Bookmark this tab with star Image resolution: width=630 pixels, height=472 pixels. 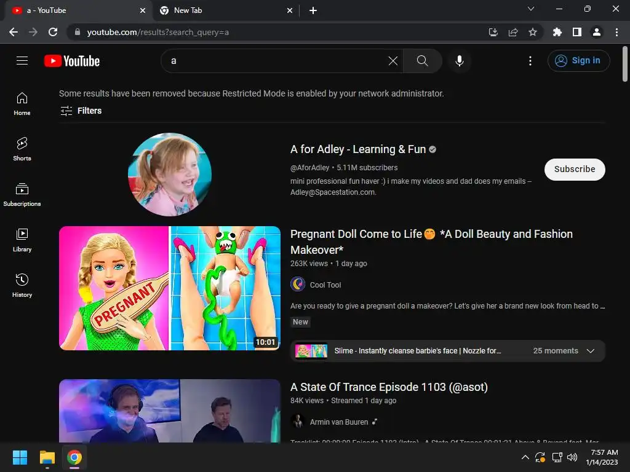(532, 32)
